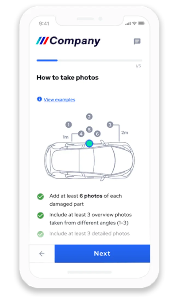
Task: Tap the green damage point on car
Action: point(89,144)
